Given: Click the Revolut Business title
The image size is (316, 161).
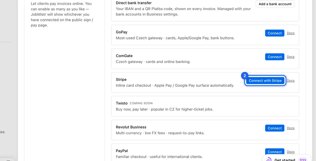Looking at the screenshot, I should tap(131, 127).
